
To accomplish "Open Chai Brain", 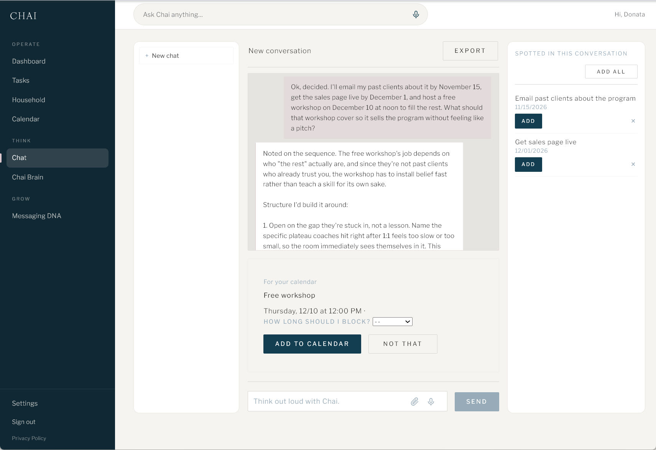I will pos(28,177).
